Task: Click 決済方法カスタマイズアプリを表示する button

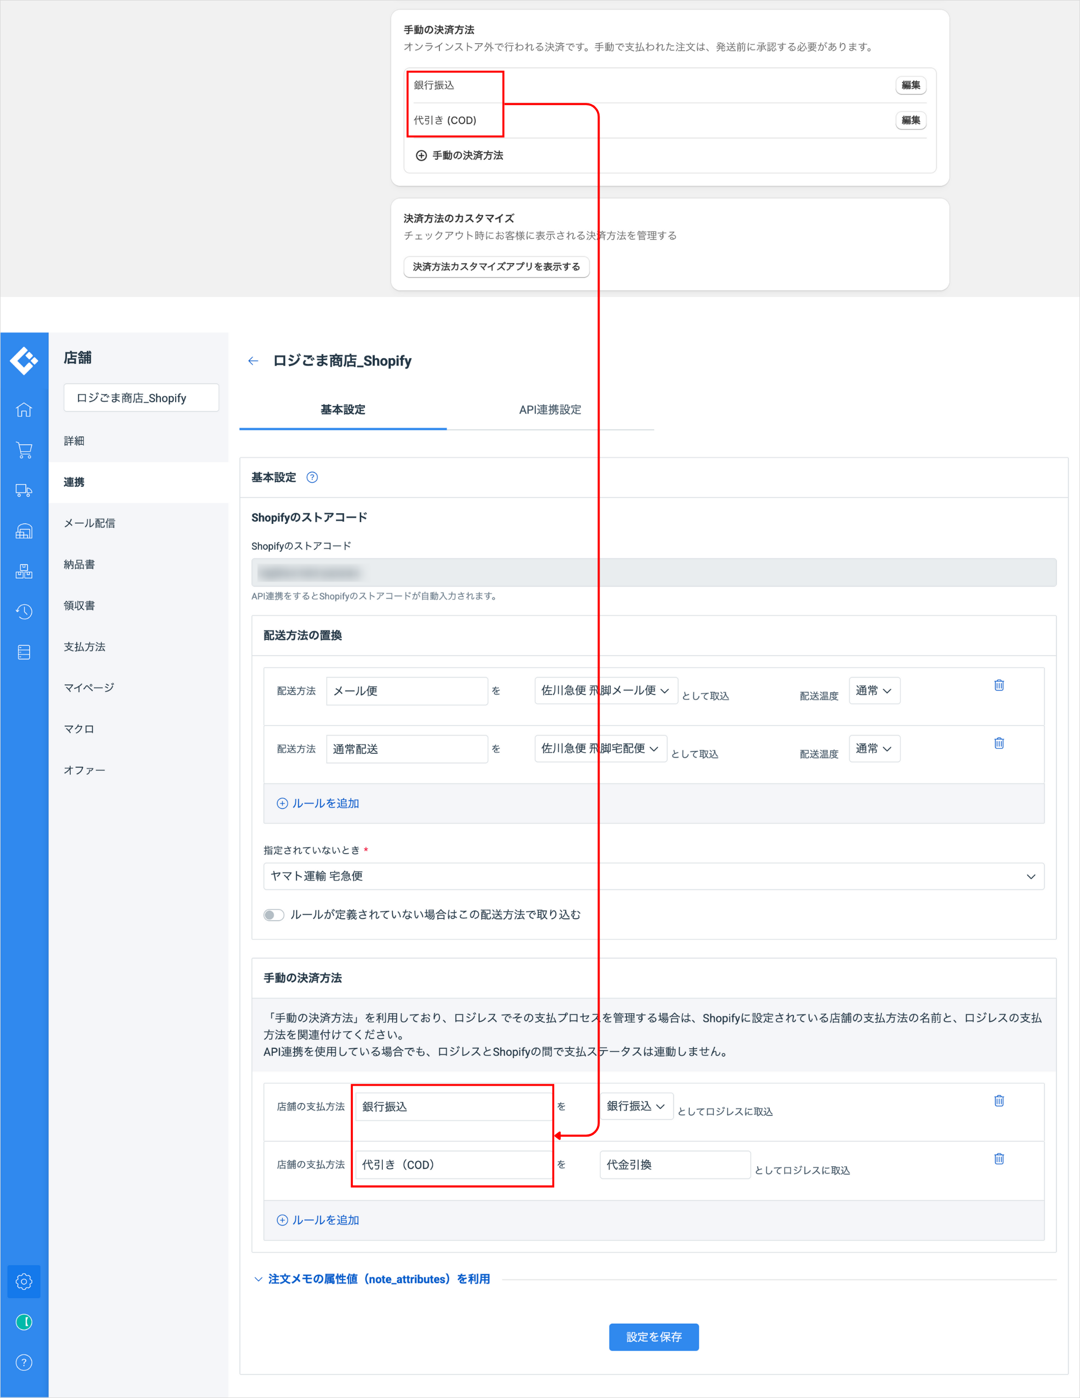Action: coord(496,267)
